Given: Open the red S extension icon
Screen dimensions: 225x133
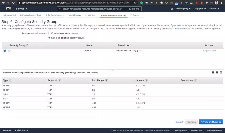Looking at the screenshot, I should click(x=196, y=2).
